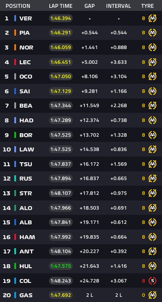The height and width of the screenshot is (302, 162).
Task: Select the red team color bar beside HAM
Action: (15, 237)
